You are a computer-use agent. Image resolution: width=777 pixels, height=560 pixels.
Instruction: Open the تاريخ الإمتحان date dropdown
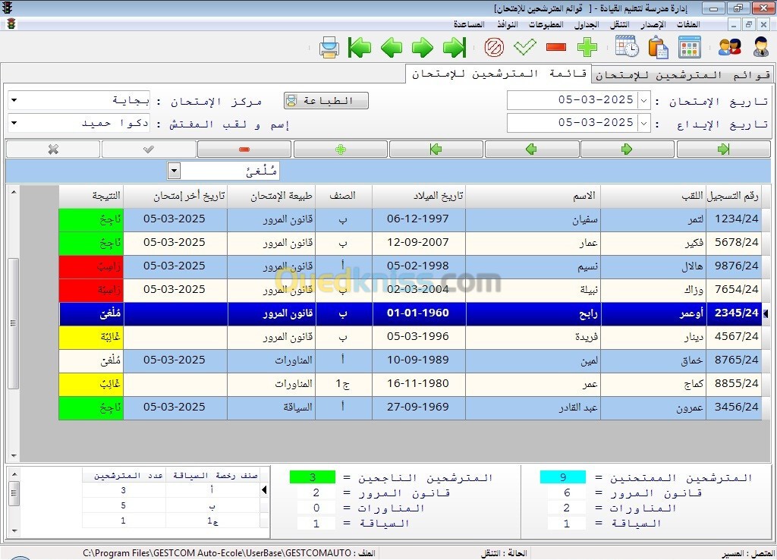pyautogui.click(x=643, y=101)
